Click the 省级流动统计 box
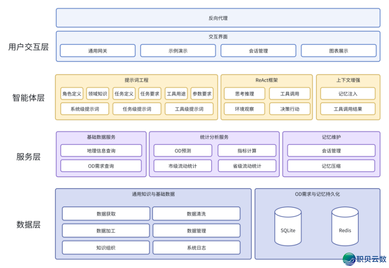This screenshot has height=268, width=389. [247, 166]
